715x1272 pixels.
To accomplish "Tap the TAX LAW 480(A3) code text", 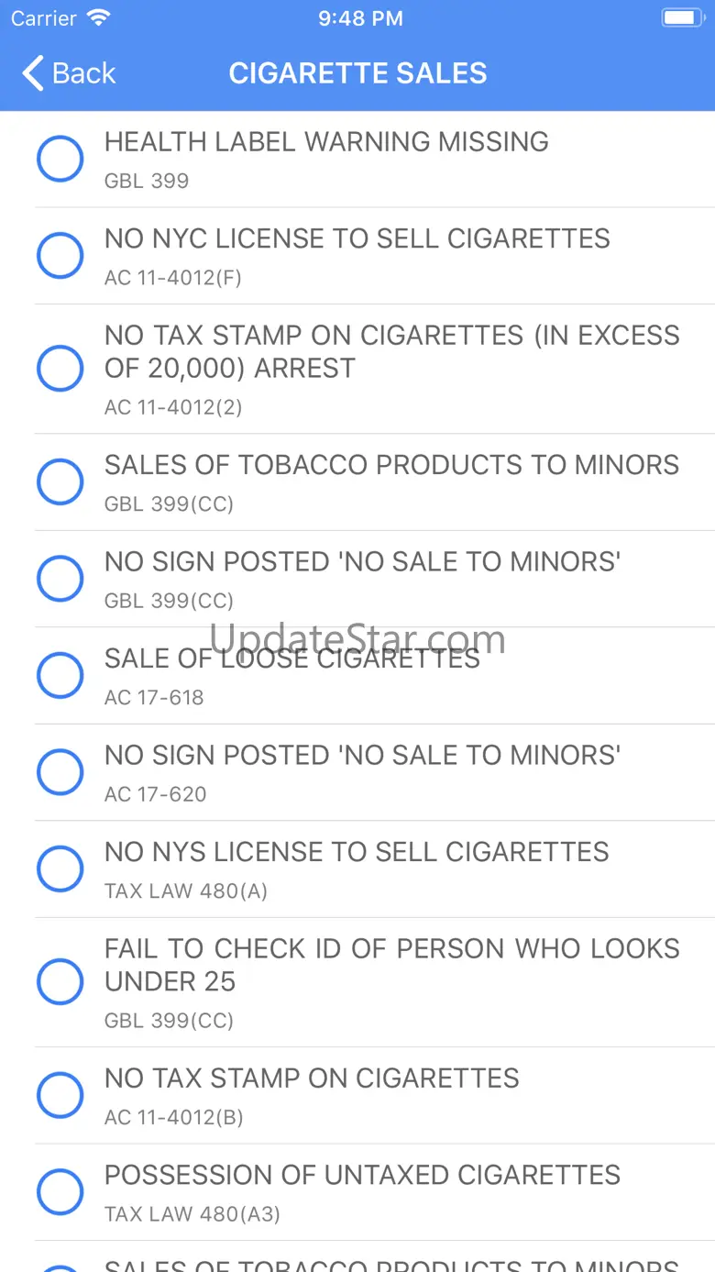I will pos(192,1214).
